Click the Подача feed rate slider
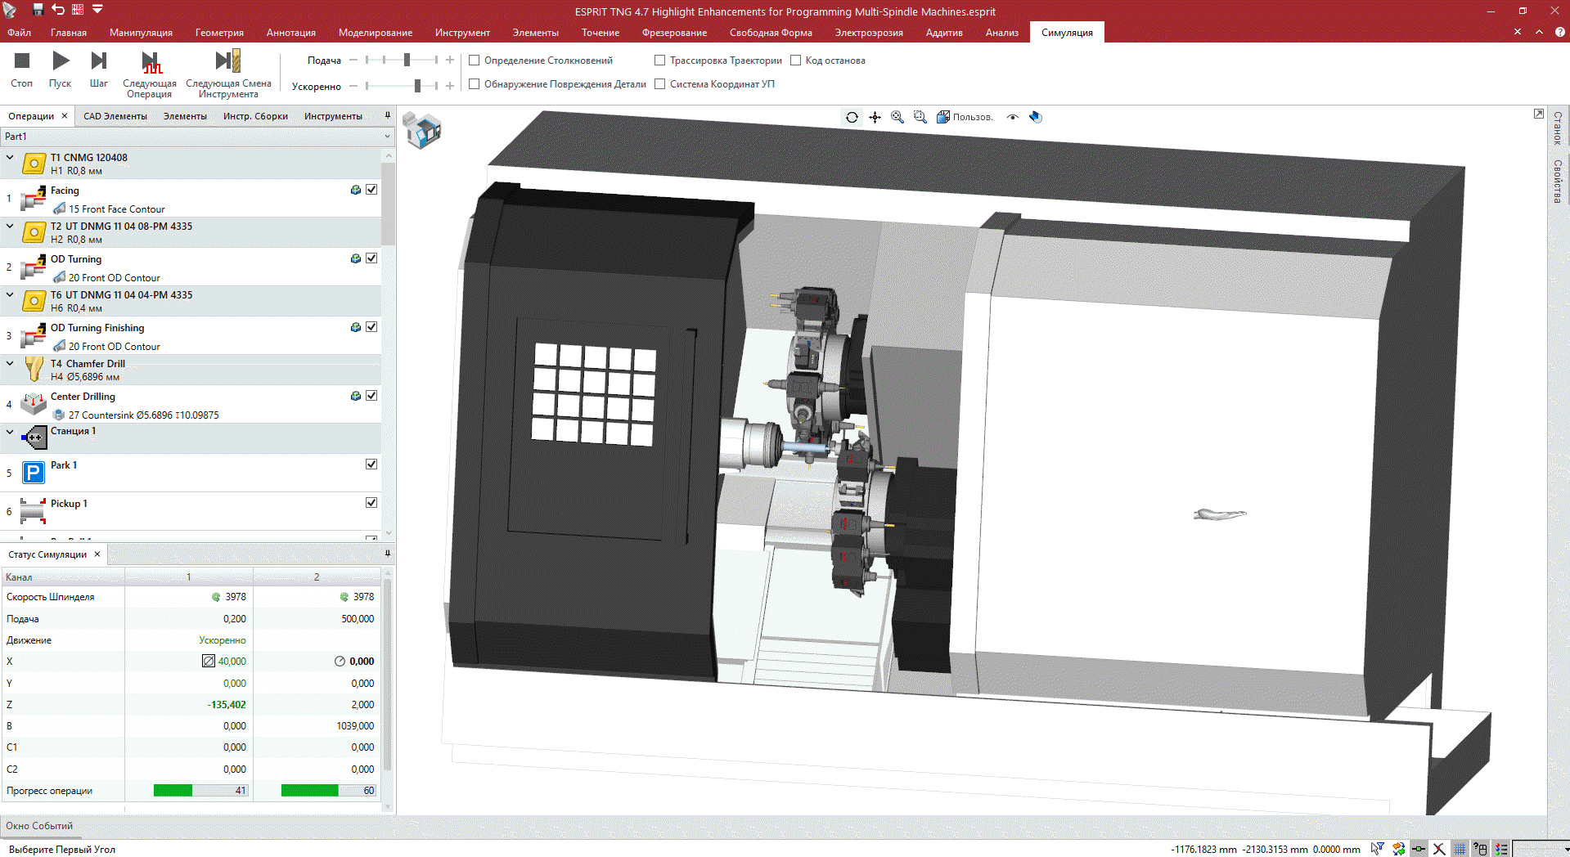 click(x=407, y=60)
